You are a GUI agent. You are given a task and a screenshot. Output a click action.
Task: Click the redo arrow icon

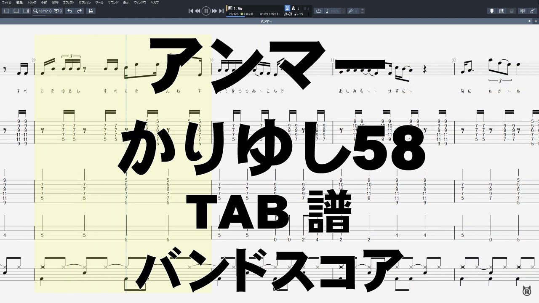click(x=80, y=11)
